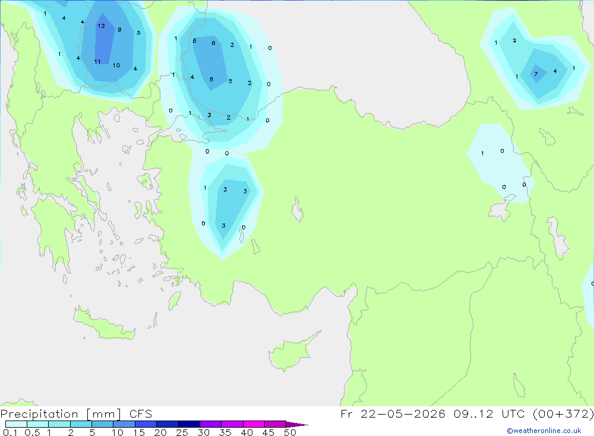This screenshot has width=594, height=436.
Task: Click the date 'Fr 22-05-2026' text
Action: click(x=393, y=413)
